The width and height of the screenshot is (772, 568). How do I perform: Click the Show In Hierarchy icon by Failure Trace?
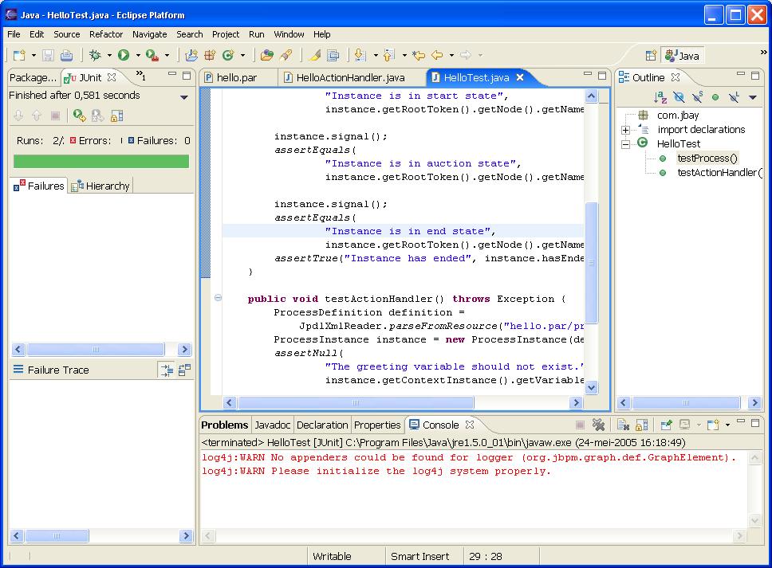tap(167, 370)
